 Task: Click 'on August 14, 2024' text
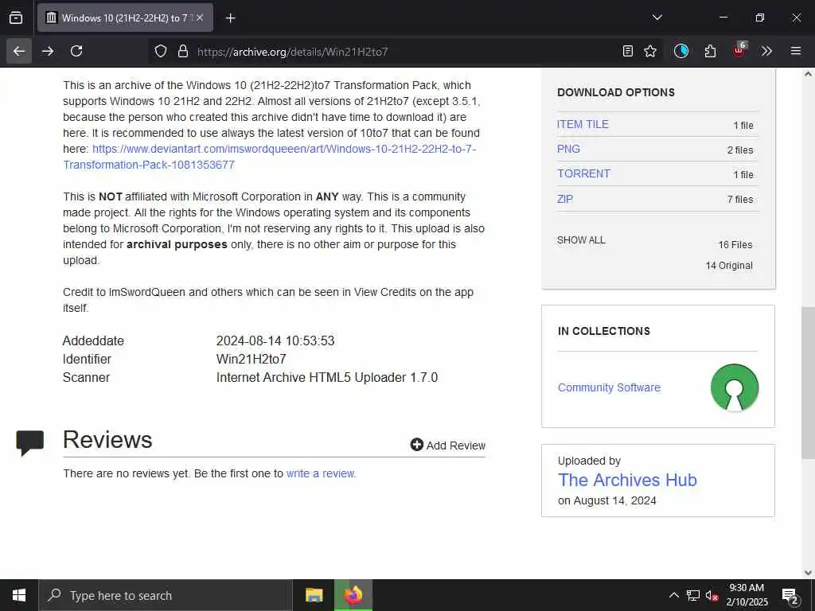point(607,501)
